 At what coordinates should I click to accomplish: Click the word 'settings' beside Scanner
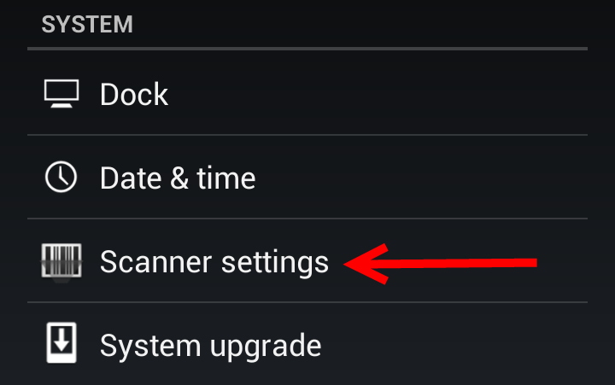click(x=275, y=264)
